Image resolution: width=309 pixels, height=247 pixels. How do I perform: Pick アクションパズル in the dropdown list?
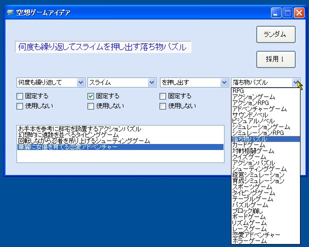[265, 163]
